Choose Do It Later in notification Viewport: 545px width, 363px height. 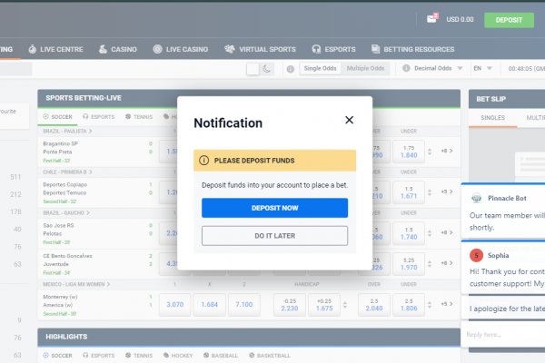point(274,236)
